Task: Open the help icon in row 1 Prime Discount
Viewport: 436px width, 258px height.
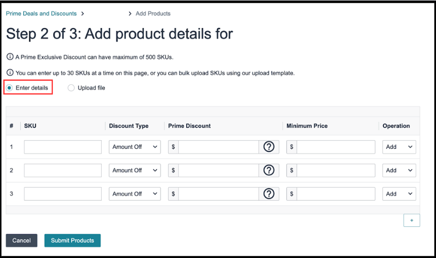Action: [x=268, y=147]
